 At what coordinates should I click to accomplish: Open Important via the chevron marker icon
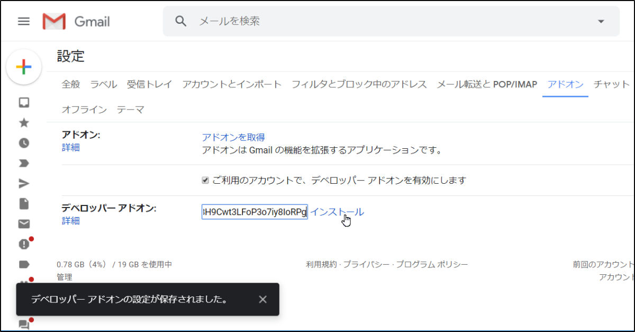click(x=24, y=163)
